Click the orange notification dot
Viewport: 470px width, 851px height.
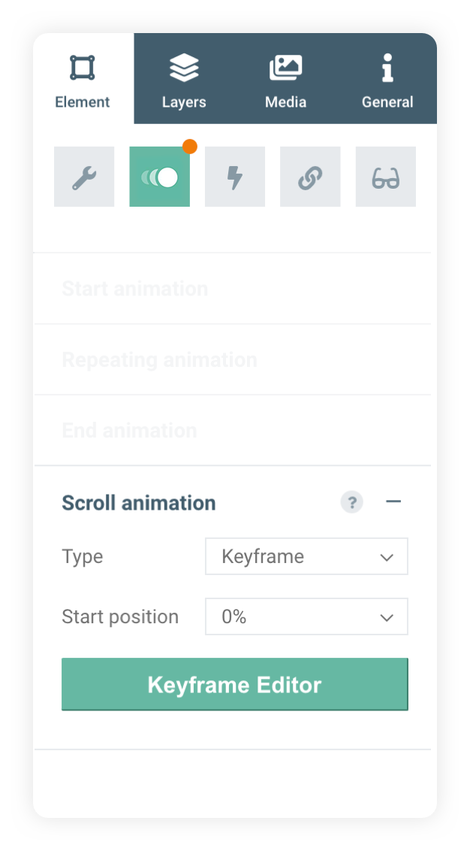190,146
